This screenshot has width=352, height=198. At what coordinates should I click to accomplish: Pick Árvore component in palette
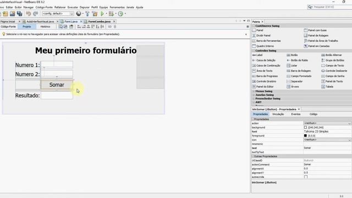tap(293, 87)
